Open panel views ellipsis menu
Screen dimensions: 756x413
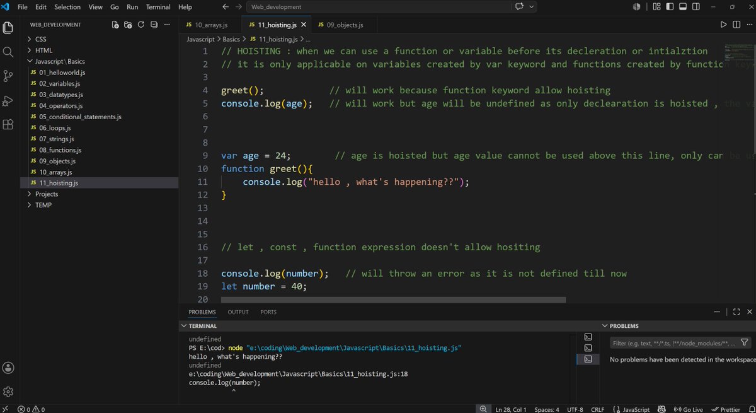click(717, 311)
